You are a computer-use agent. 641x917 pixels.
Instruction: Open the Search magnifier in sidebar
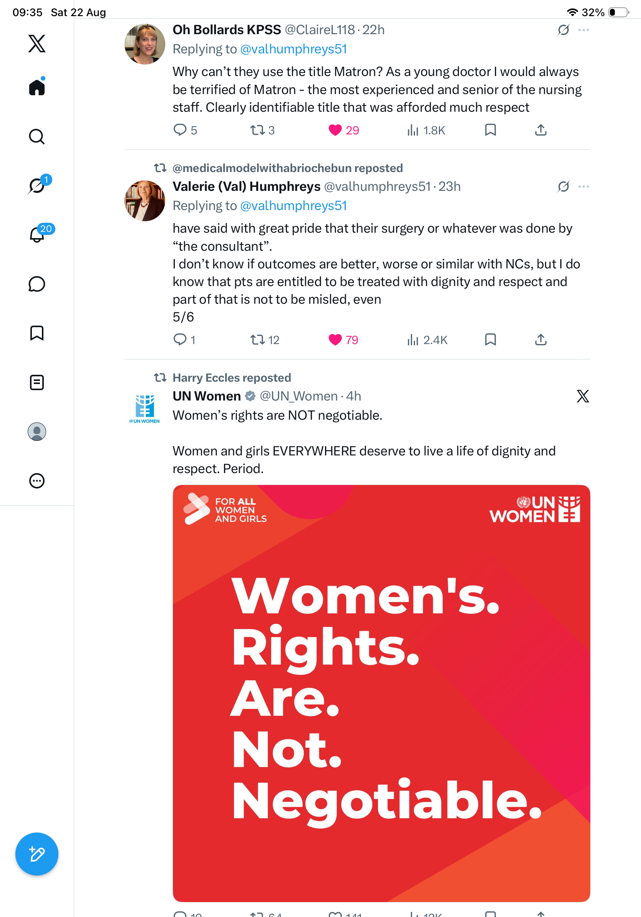37,137
